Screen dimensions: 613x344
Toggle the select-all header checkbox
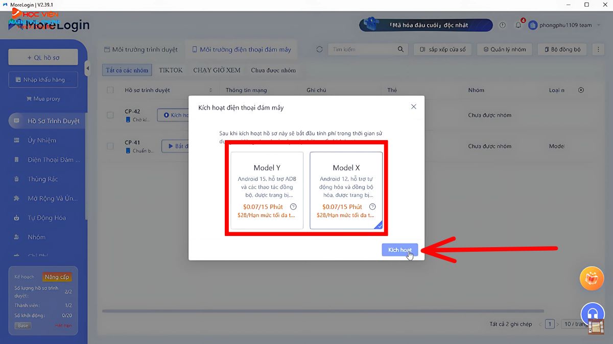(x=110, y=90)
